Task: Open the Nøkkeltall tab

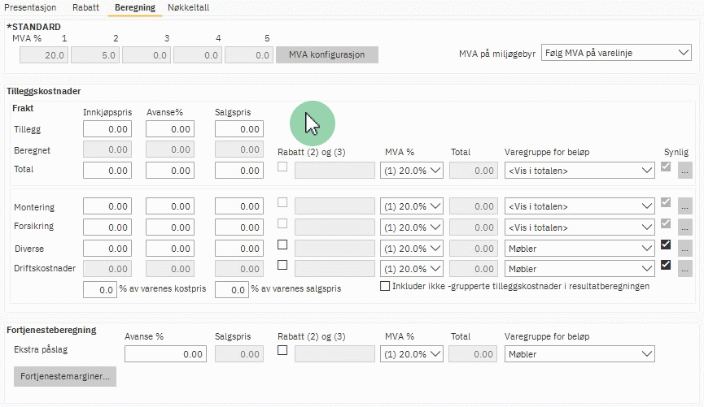Action: point(189,7)
